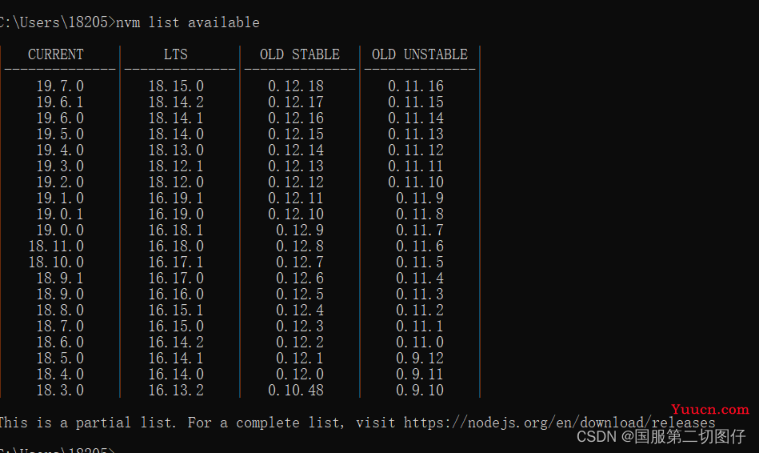Select the OLD UNSTABLE column header
The width and height of the screenshot is (759, 453).
(420, 54)
